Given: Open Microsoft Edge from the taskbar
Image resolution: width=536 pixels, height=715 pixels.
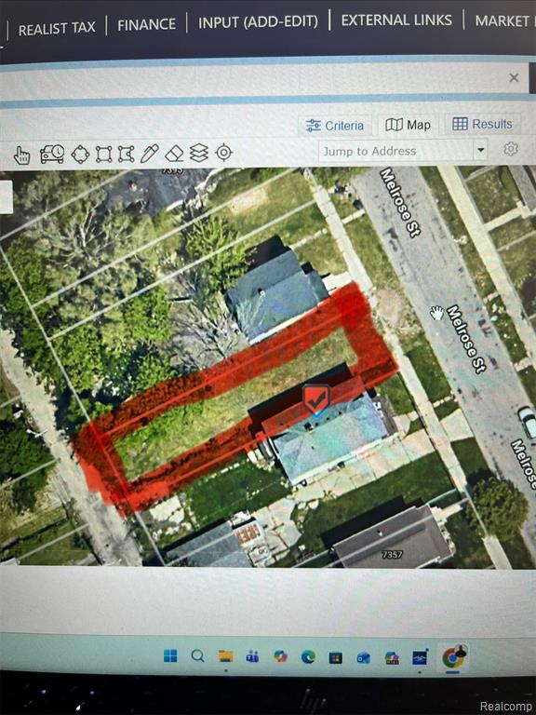Looking at the screenshot, I should 308,656.
